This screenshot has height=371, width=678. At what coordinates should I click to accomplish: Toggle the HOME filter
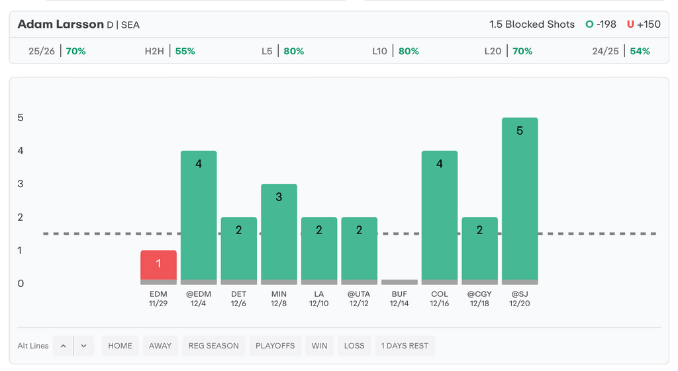120,346
